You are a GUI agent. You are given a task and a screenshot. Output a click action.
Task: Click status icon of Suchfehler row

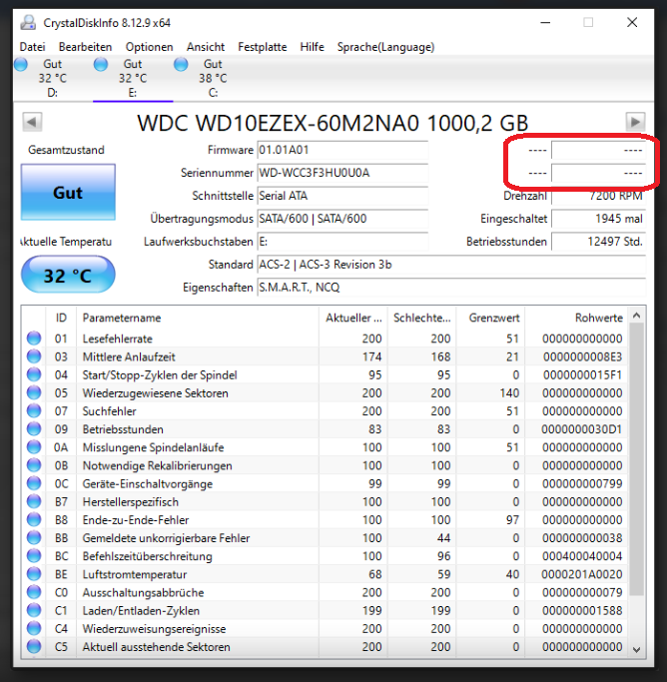34,411
